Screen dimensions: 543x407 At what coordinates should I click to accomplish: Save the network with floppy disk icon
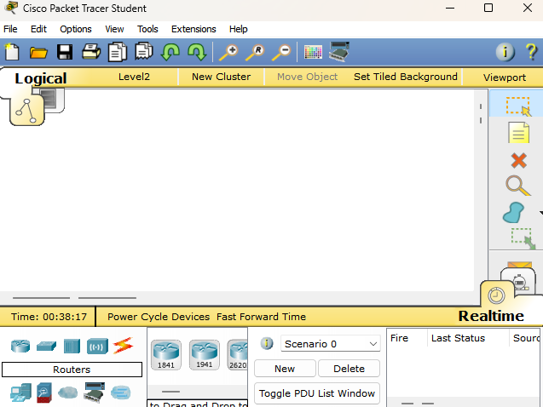tap(65, 52)
